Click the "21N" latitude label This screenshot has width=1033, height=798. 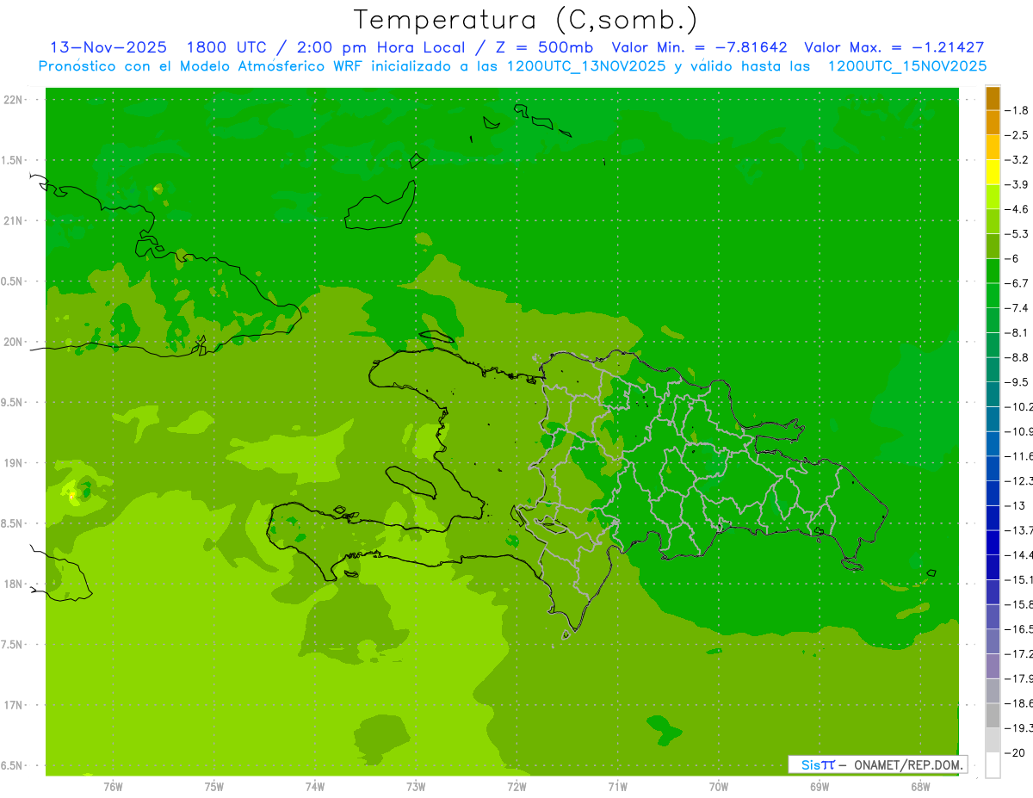pyautogui.click(x=15, y=220)
